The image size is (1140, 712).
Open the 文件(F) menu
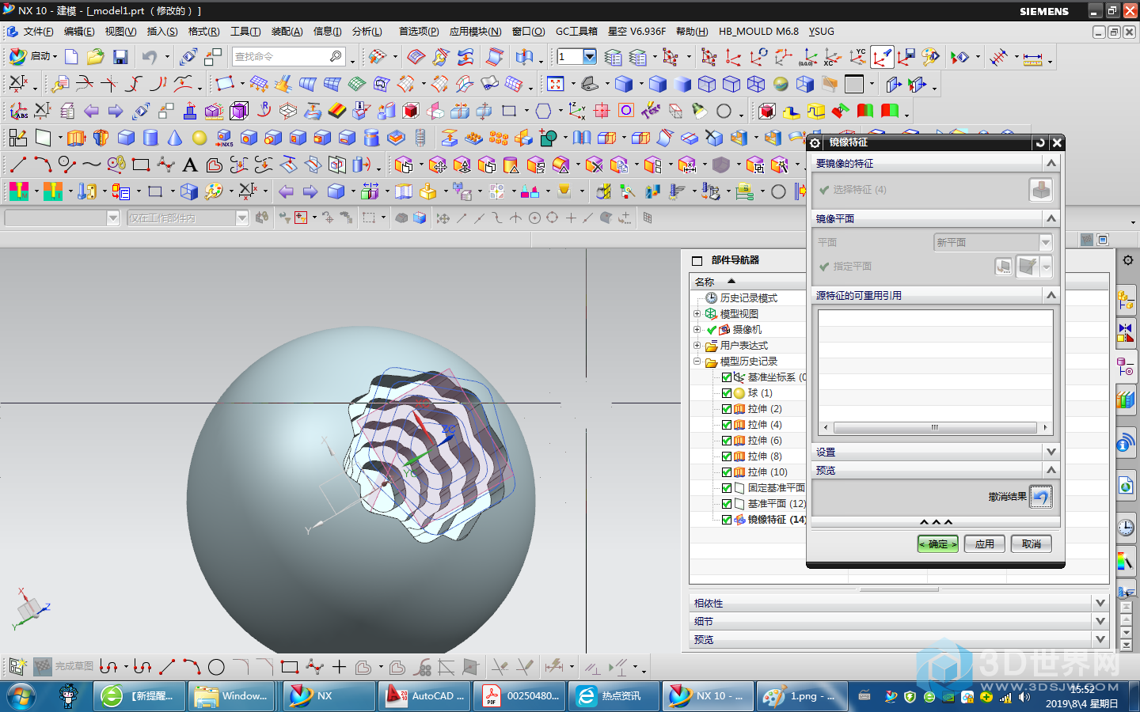38,32
